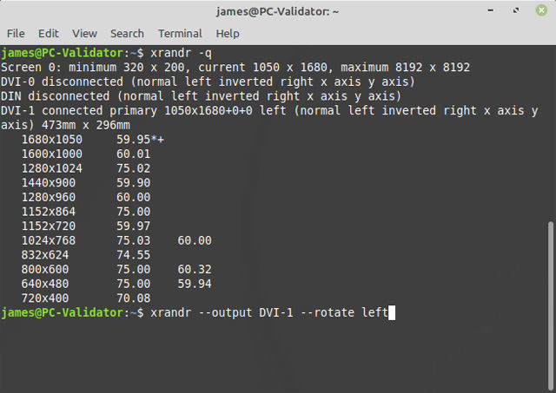Click the 1600x1000 resolution entry

click(52, 154)
